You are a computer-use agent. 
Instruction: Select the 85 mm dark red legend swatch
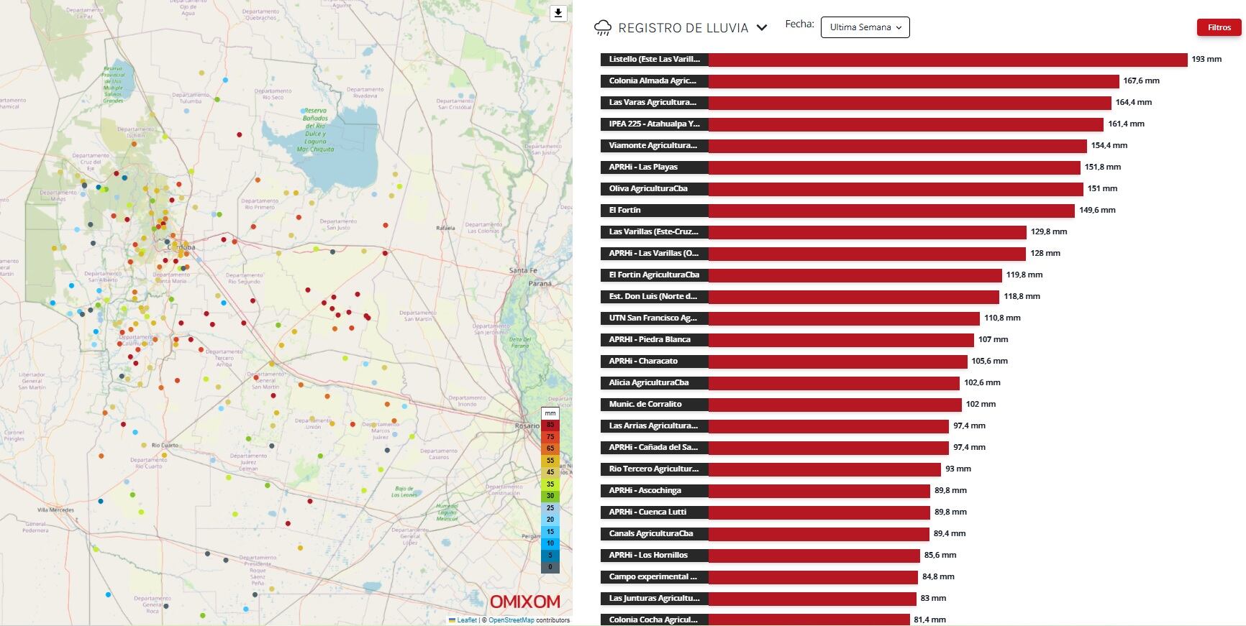coord(550,425)
